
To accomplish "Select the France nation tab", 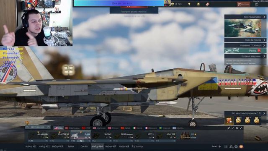I will pos(151,128).
